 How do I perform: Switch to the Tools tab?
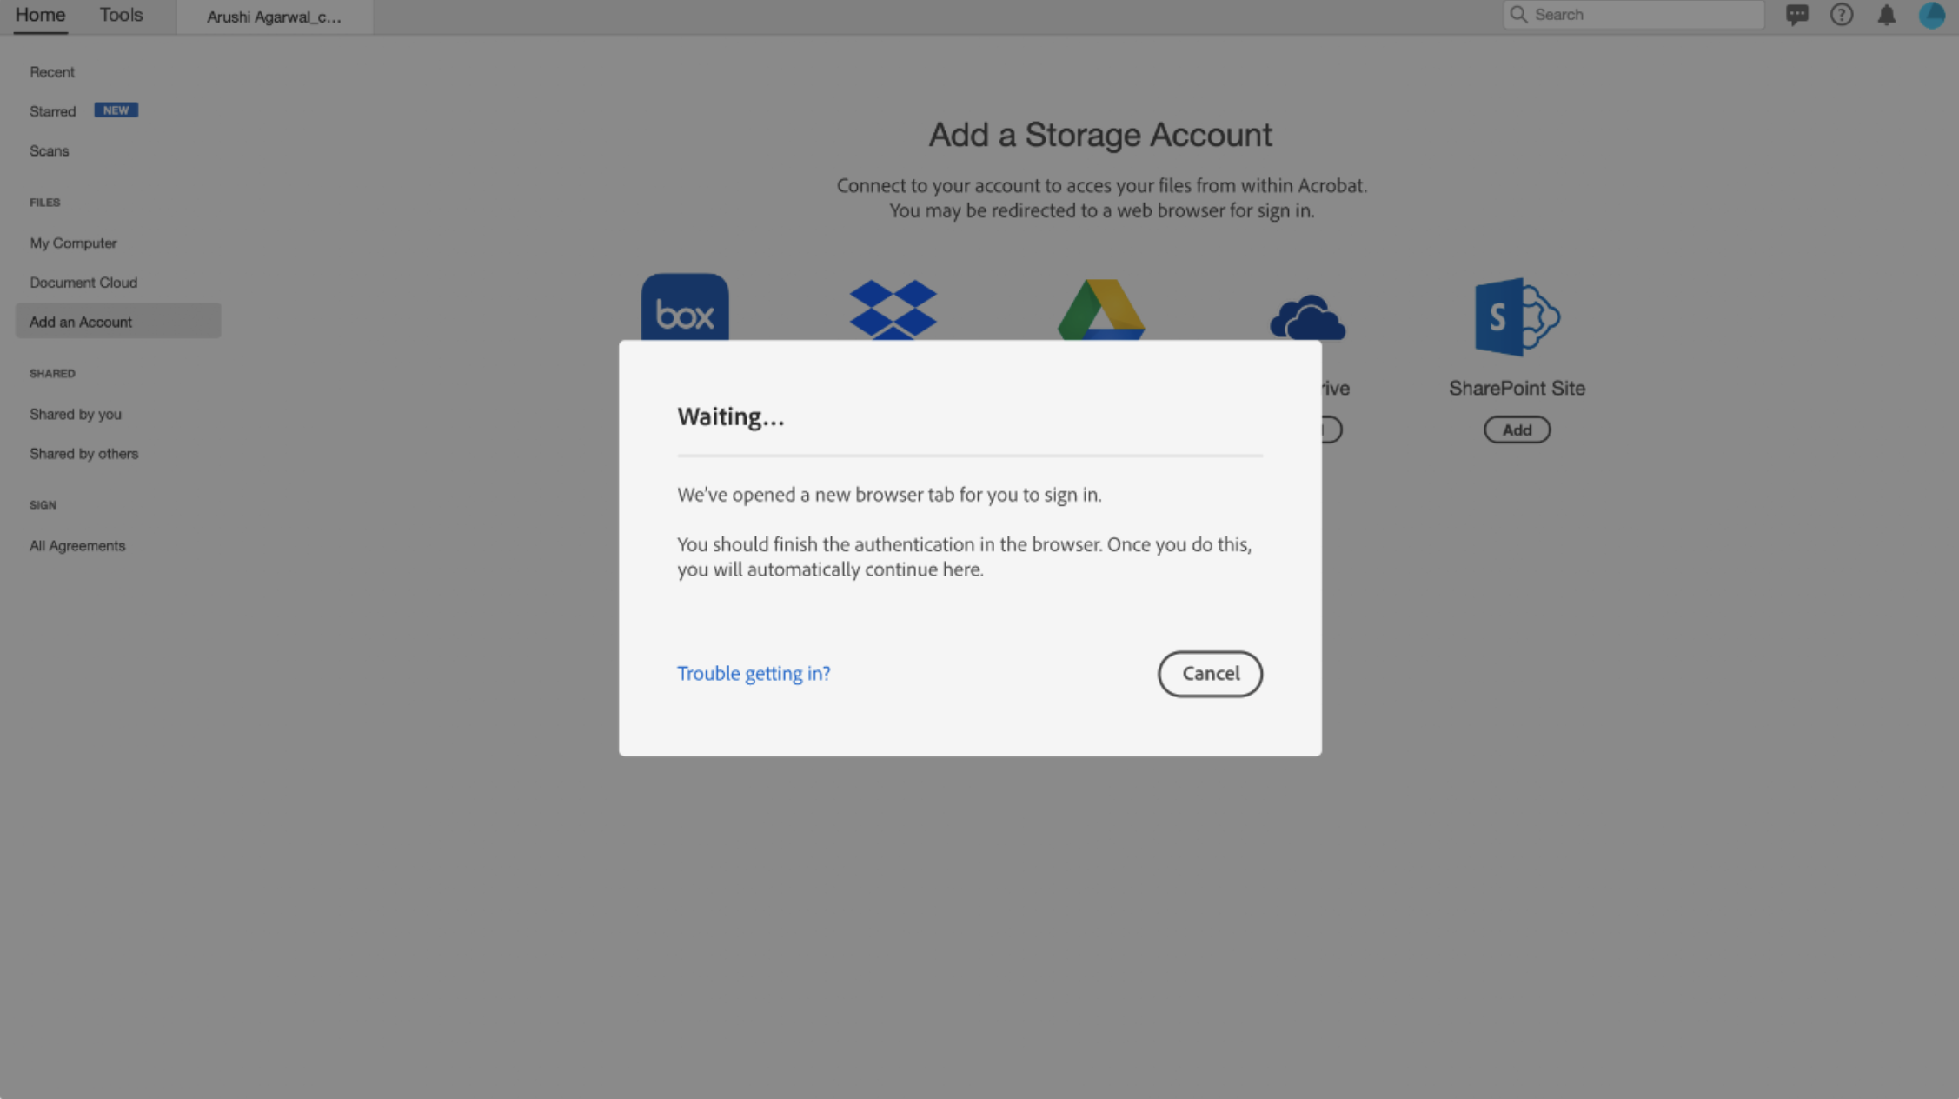tap(121, 15)
